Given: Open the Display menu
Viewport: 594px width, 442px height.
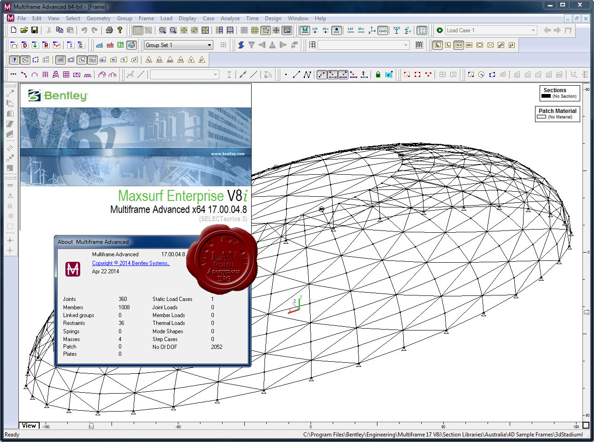Looking at the screenshot, I should click(x=187, y=18).
